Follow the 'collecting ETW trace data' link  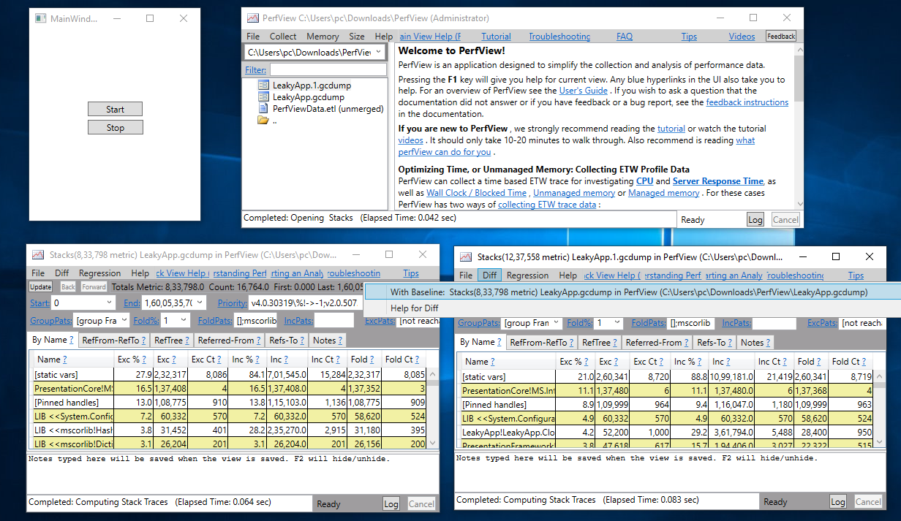(547, 205)
